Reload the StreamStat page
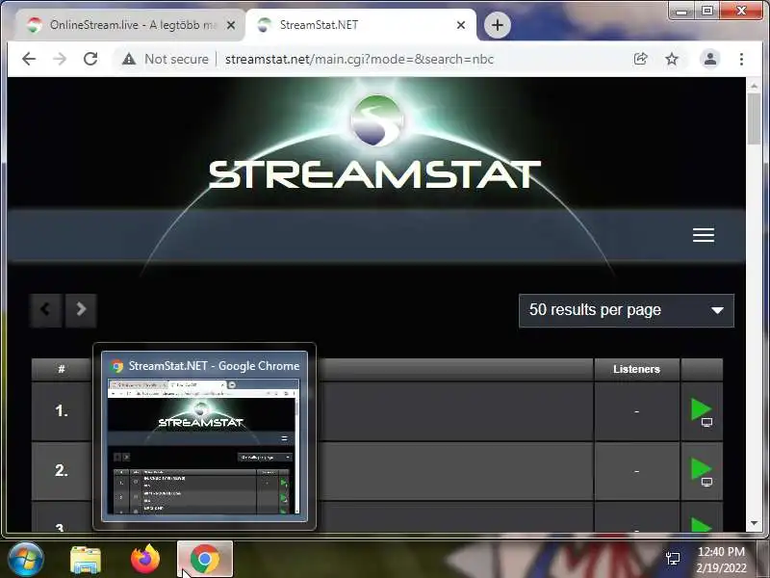 click(x=90, y=59)
